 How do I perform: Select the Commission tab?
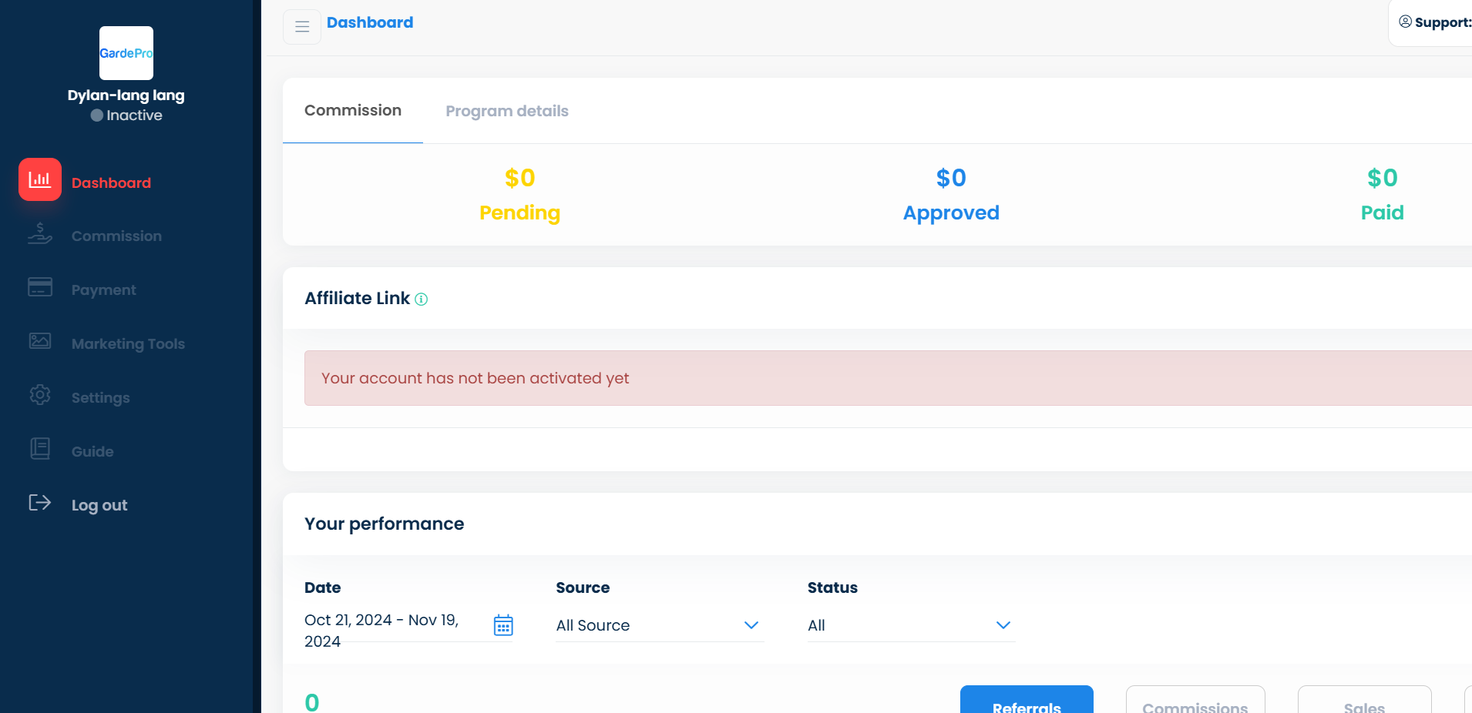353,111
